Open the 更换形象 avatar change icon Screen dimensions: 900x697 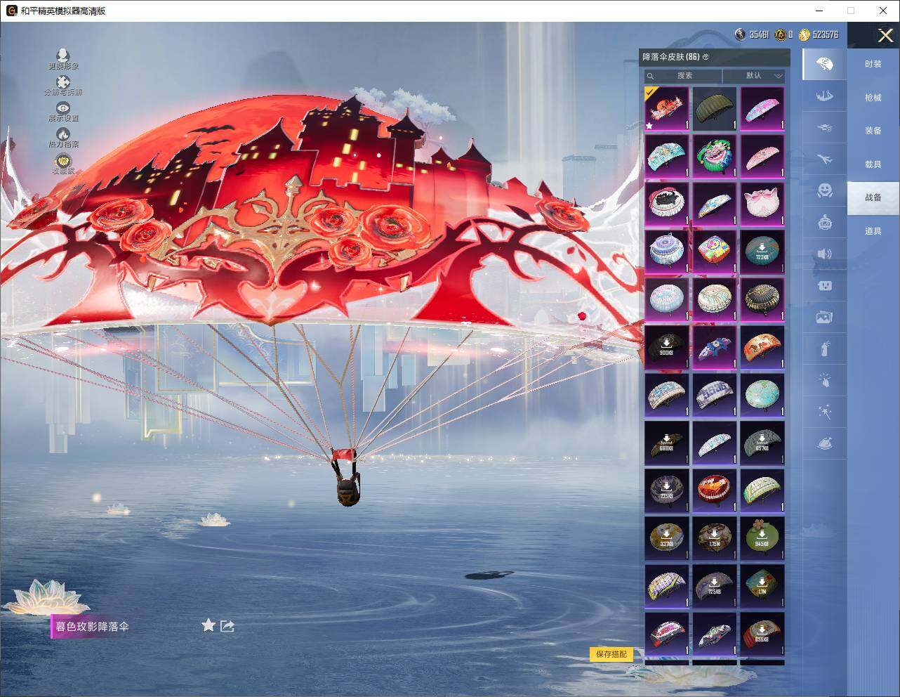[63, 56]
